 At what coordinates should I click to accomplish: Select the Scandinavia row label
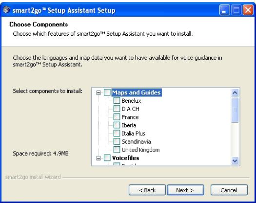[136, 141]
